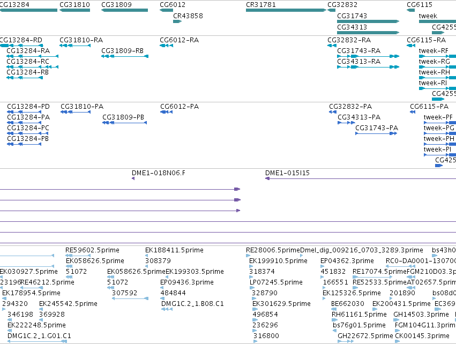The width and height of the screenshot is (456, 344).
Task: Select the CG31809 gene label
Action: click(x=116, y=5)
